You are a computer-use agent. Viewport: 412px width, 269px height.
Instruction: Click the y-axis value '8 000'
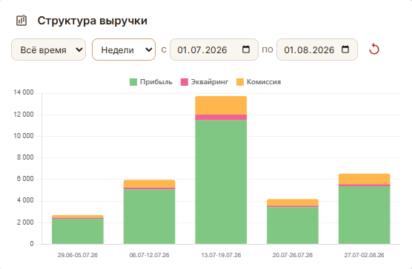(x=25, y=157)
